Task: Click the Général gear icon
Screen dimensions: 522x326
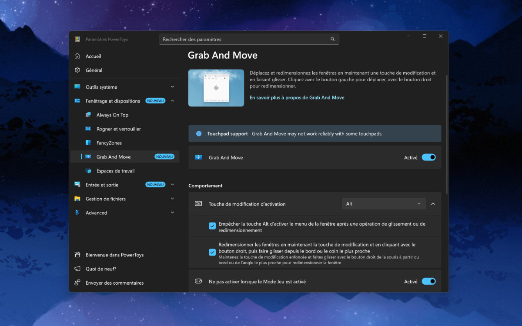Action: (x=77, y=70)
